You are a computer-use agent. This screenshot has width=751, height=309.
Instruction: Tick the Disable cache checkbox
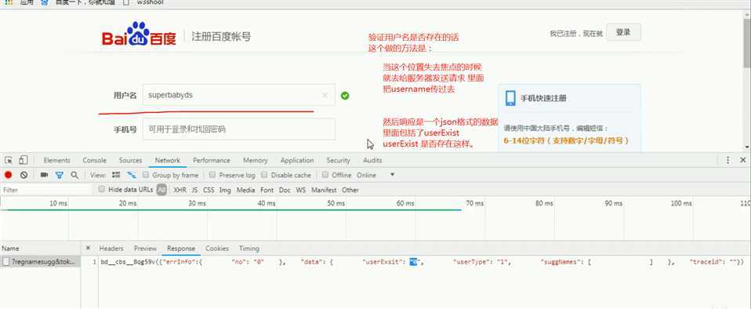264,175
